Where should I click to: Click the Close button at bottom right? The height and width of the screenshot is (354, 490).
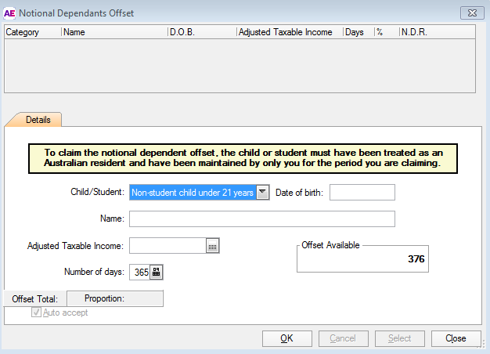[456, 338]
